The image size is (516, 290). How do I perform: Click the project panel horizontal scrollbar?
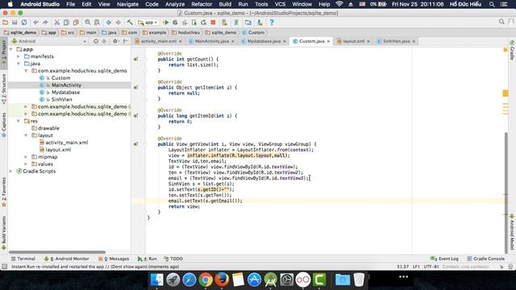click(x=56, y=252)
